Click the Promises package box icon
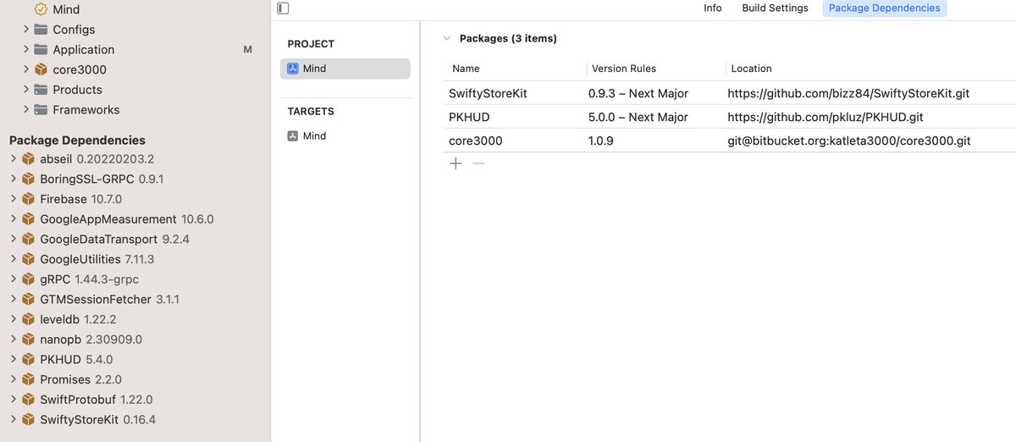Viewport: 1016px width, 442px height. tap(28, 379)
